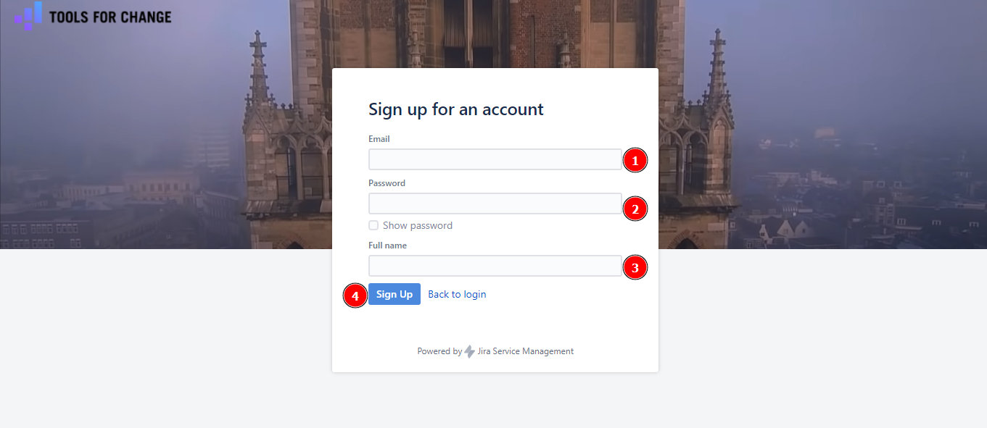Click the red number 3 marker
The width and height of the screenshot is (987, 428).
(635, 267)
